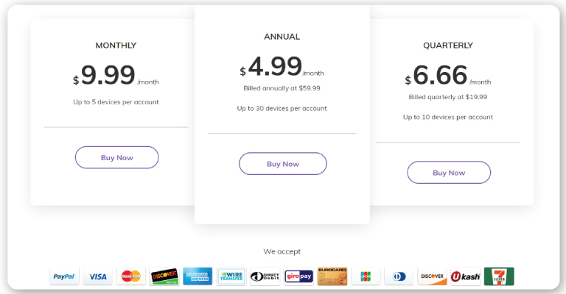Select the American Express icon
Screen dimensions: 566x294
pyautogui.click(x=198, y=276)
